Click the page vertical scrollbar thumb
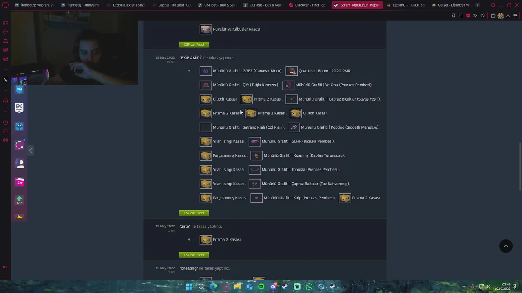This screenshot has width=522, height=293. tap(520, 167)
